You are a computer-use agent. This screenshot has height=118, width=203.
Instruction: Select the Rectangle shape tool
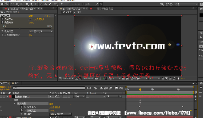(27, 4)
